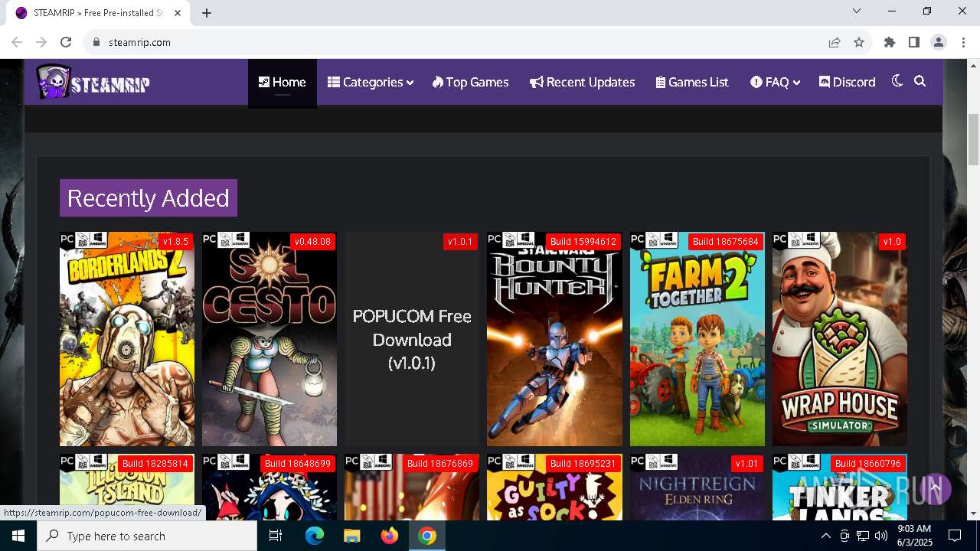Click the Build 18648699 badge

tap(297, 463)
